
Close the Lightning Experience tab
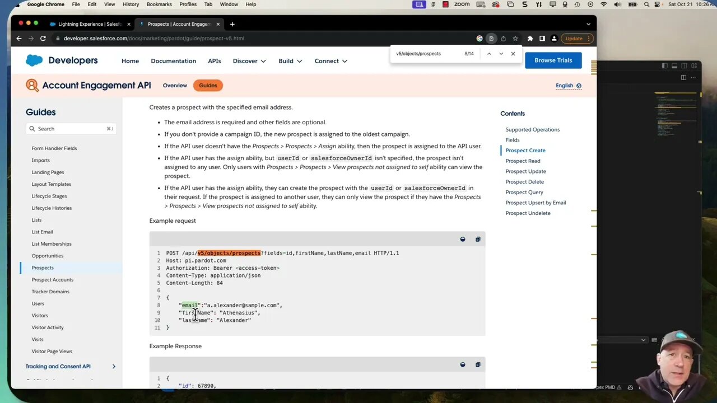click(129, 24)
